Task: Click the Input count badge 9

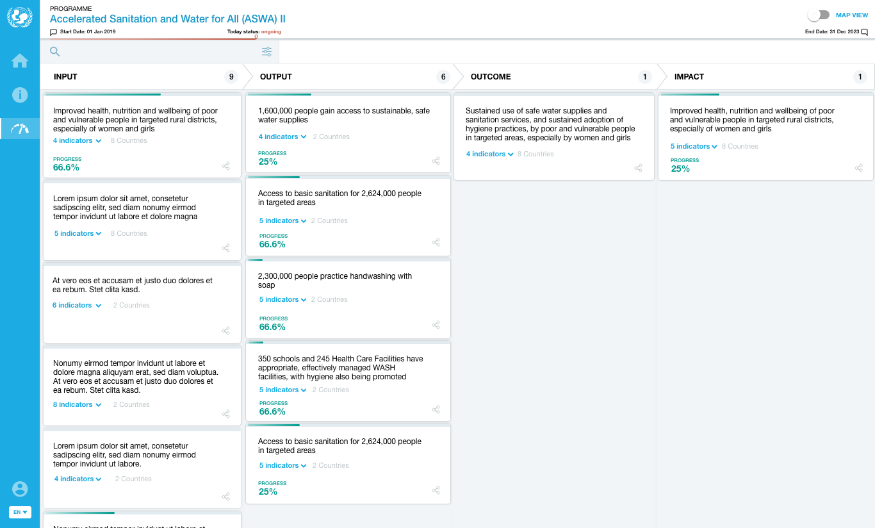Action: (231, 77)
